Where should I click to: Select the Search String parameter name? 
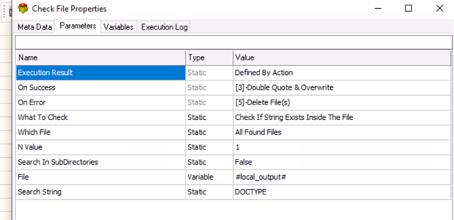[101, 192]
